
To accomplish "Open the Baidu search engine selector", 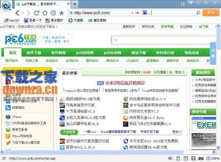I will [146, 13].
